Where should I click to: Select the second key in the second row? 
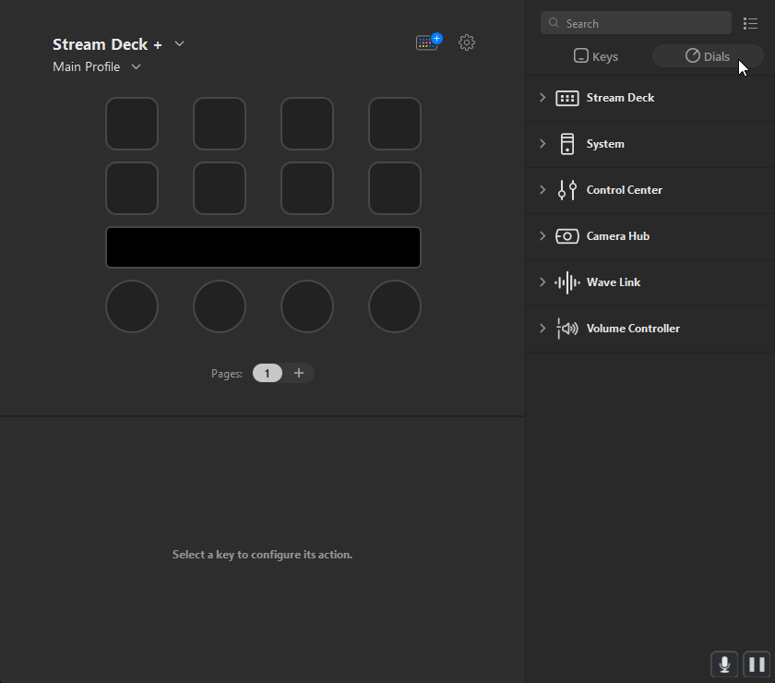click(x=220, y=188)
